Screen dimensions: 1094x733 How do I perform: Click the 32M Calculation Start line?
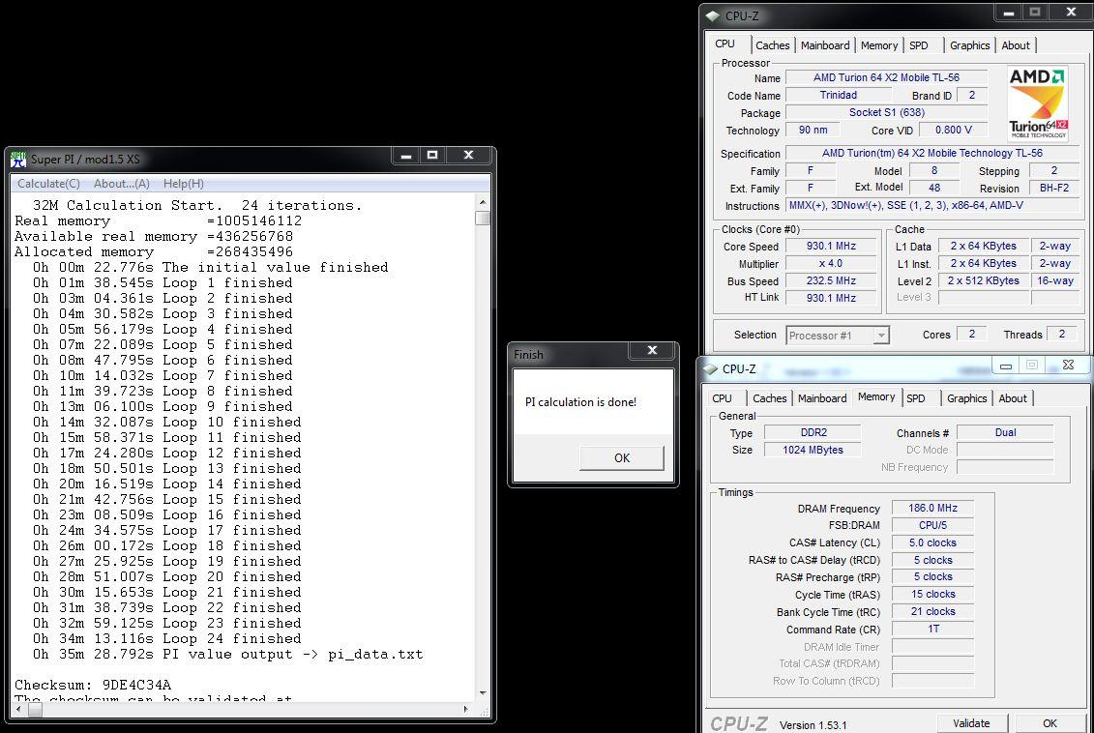pyautogui.click(x=197, y=206)
